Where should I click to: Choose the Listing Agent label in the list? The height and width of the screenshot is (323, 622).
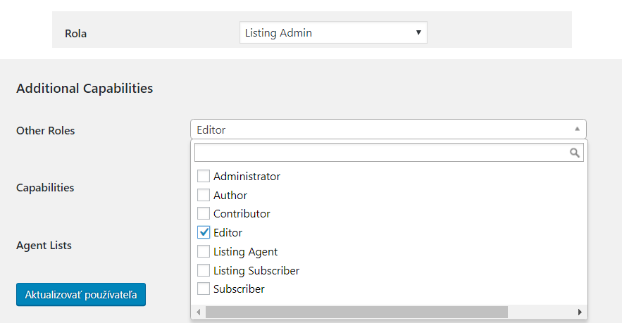tap(246, 252)
